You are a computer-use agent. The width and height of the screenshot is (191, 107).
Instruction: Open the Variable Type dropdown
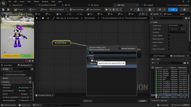(174, 29)
